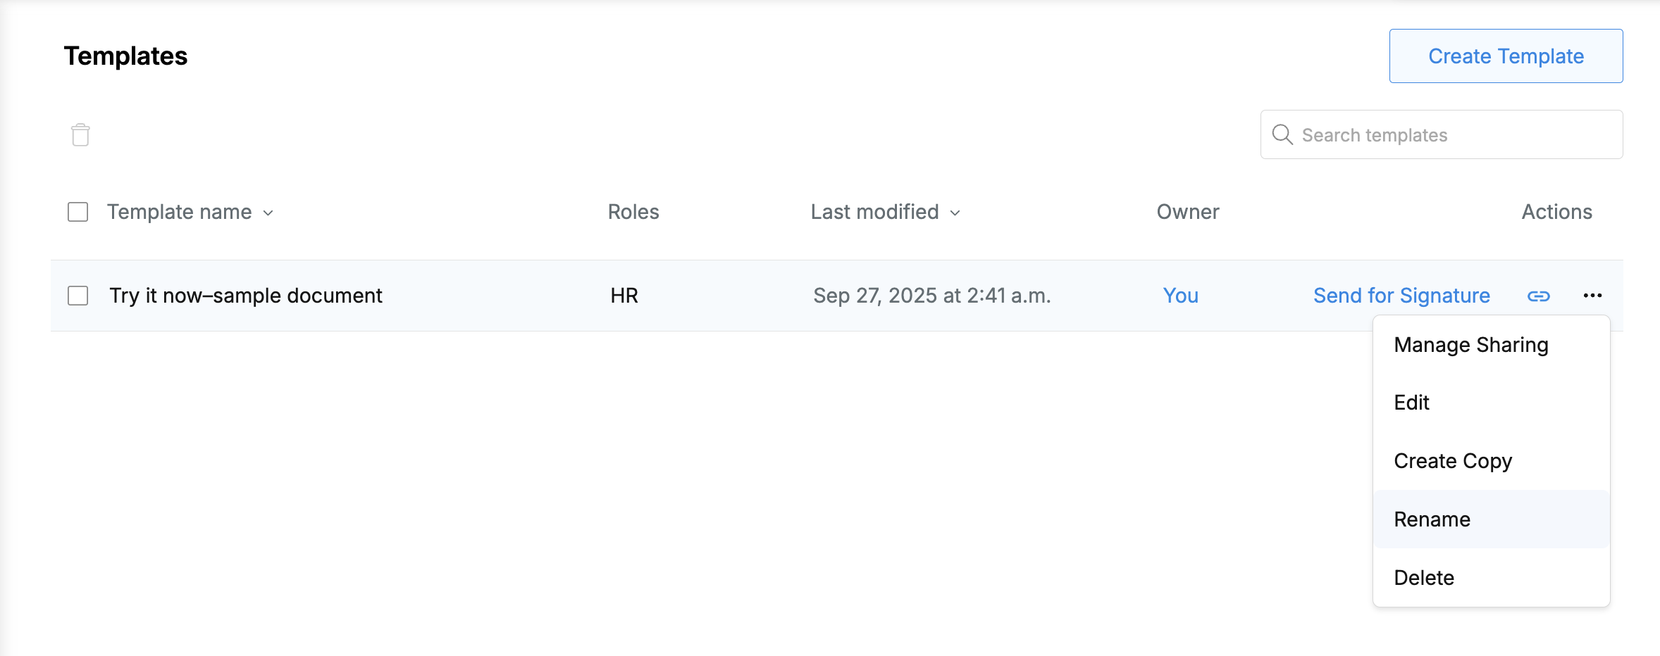Click the Create Template button
1660x656 pixels.
tap(1506, 56)
